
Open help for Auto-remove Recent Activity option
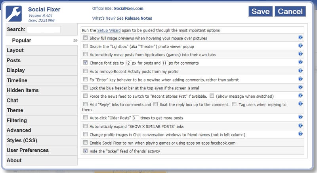(x=300, y=71)
